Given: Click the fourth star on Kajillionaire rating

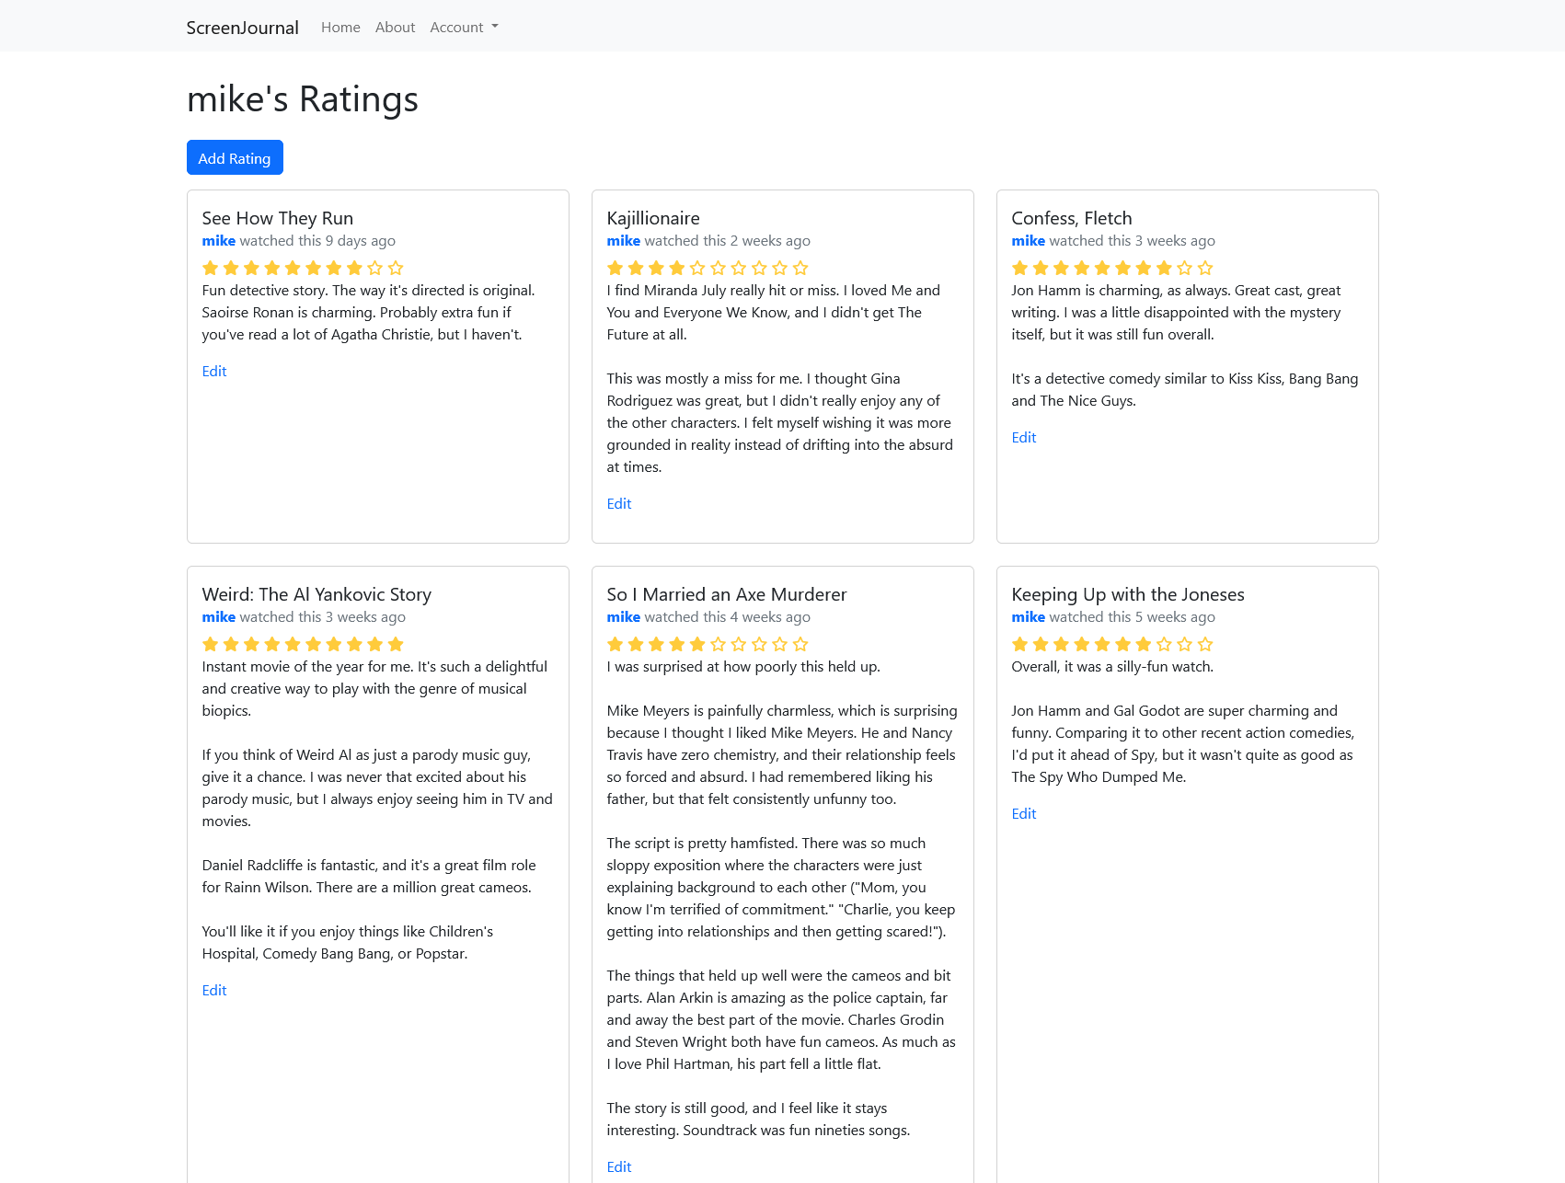Looking at the screenshot, I should point(677,268).
